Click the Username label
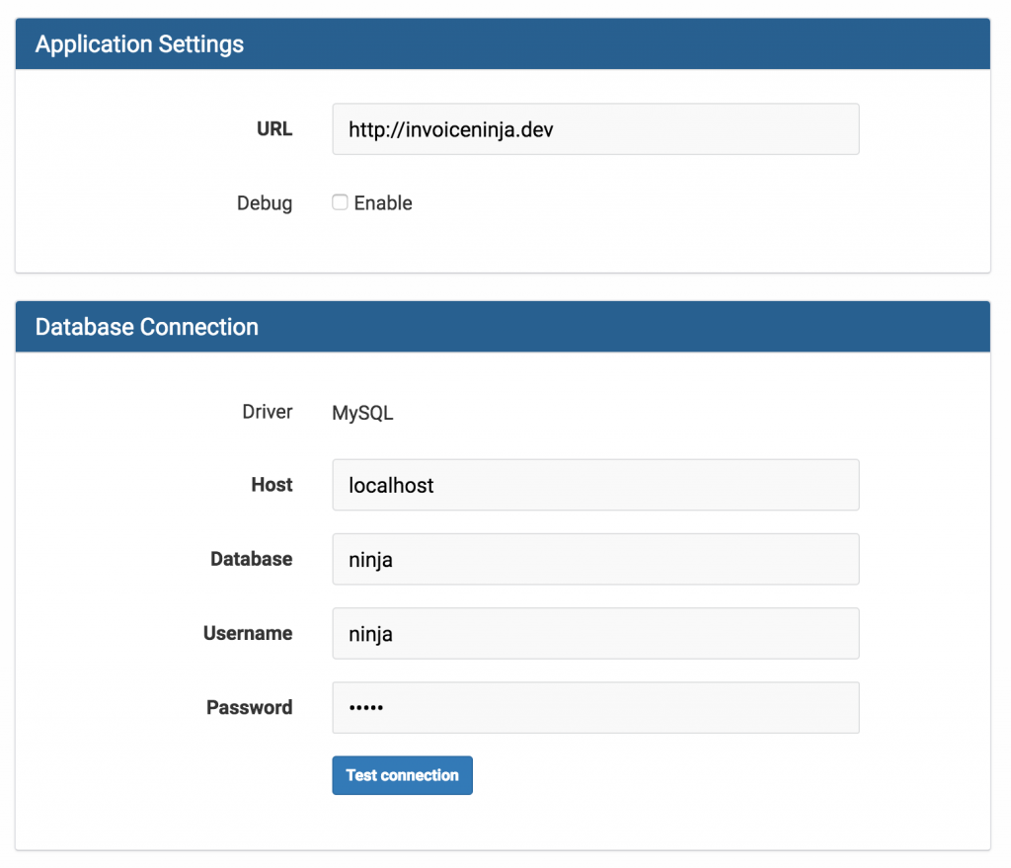This screenshot has height=868, width=1011. 248,633
